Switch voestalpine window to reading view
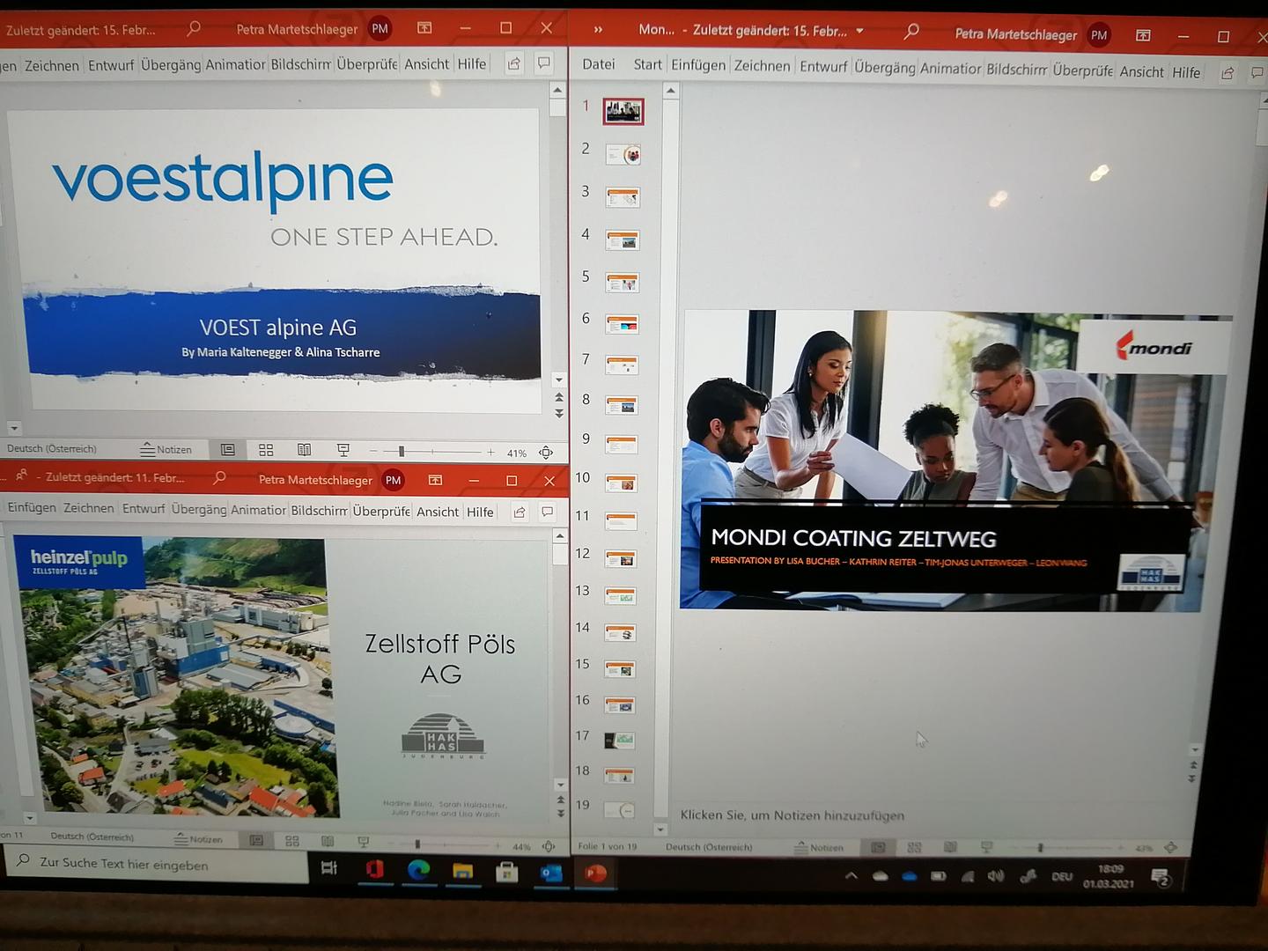The height and width of the screenshot is (951, 1268). (304, 450)
